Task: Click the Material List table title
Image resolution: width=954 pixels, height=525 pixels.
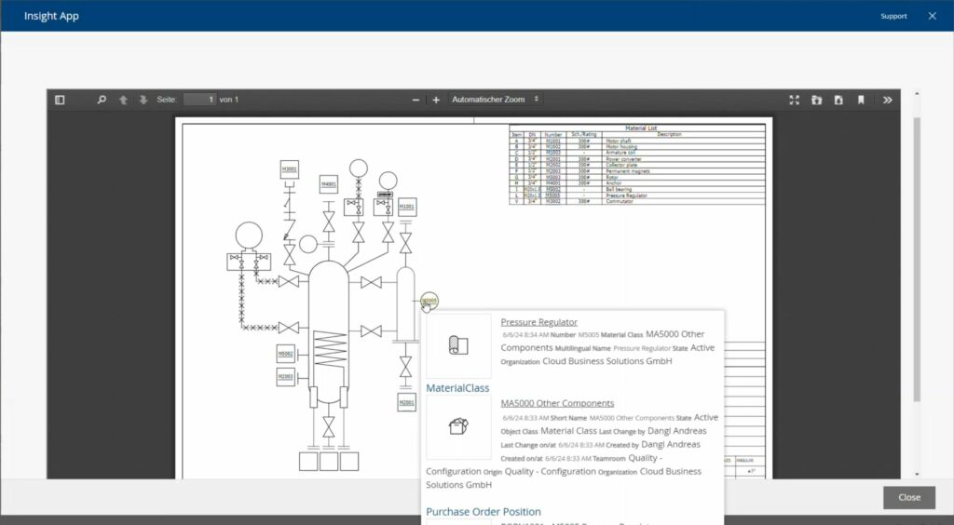Action: pos(641,128)
